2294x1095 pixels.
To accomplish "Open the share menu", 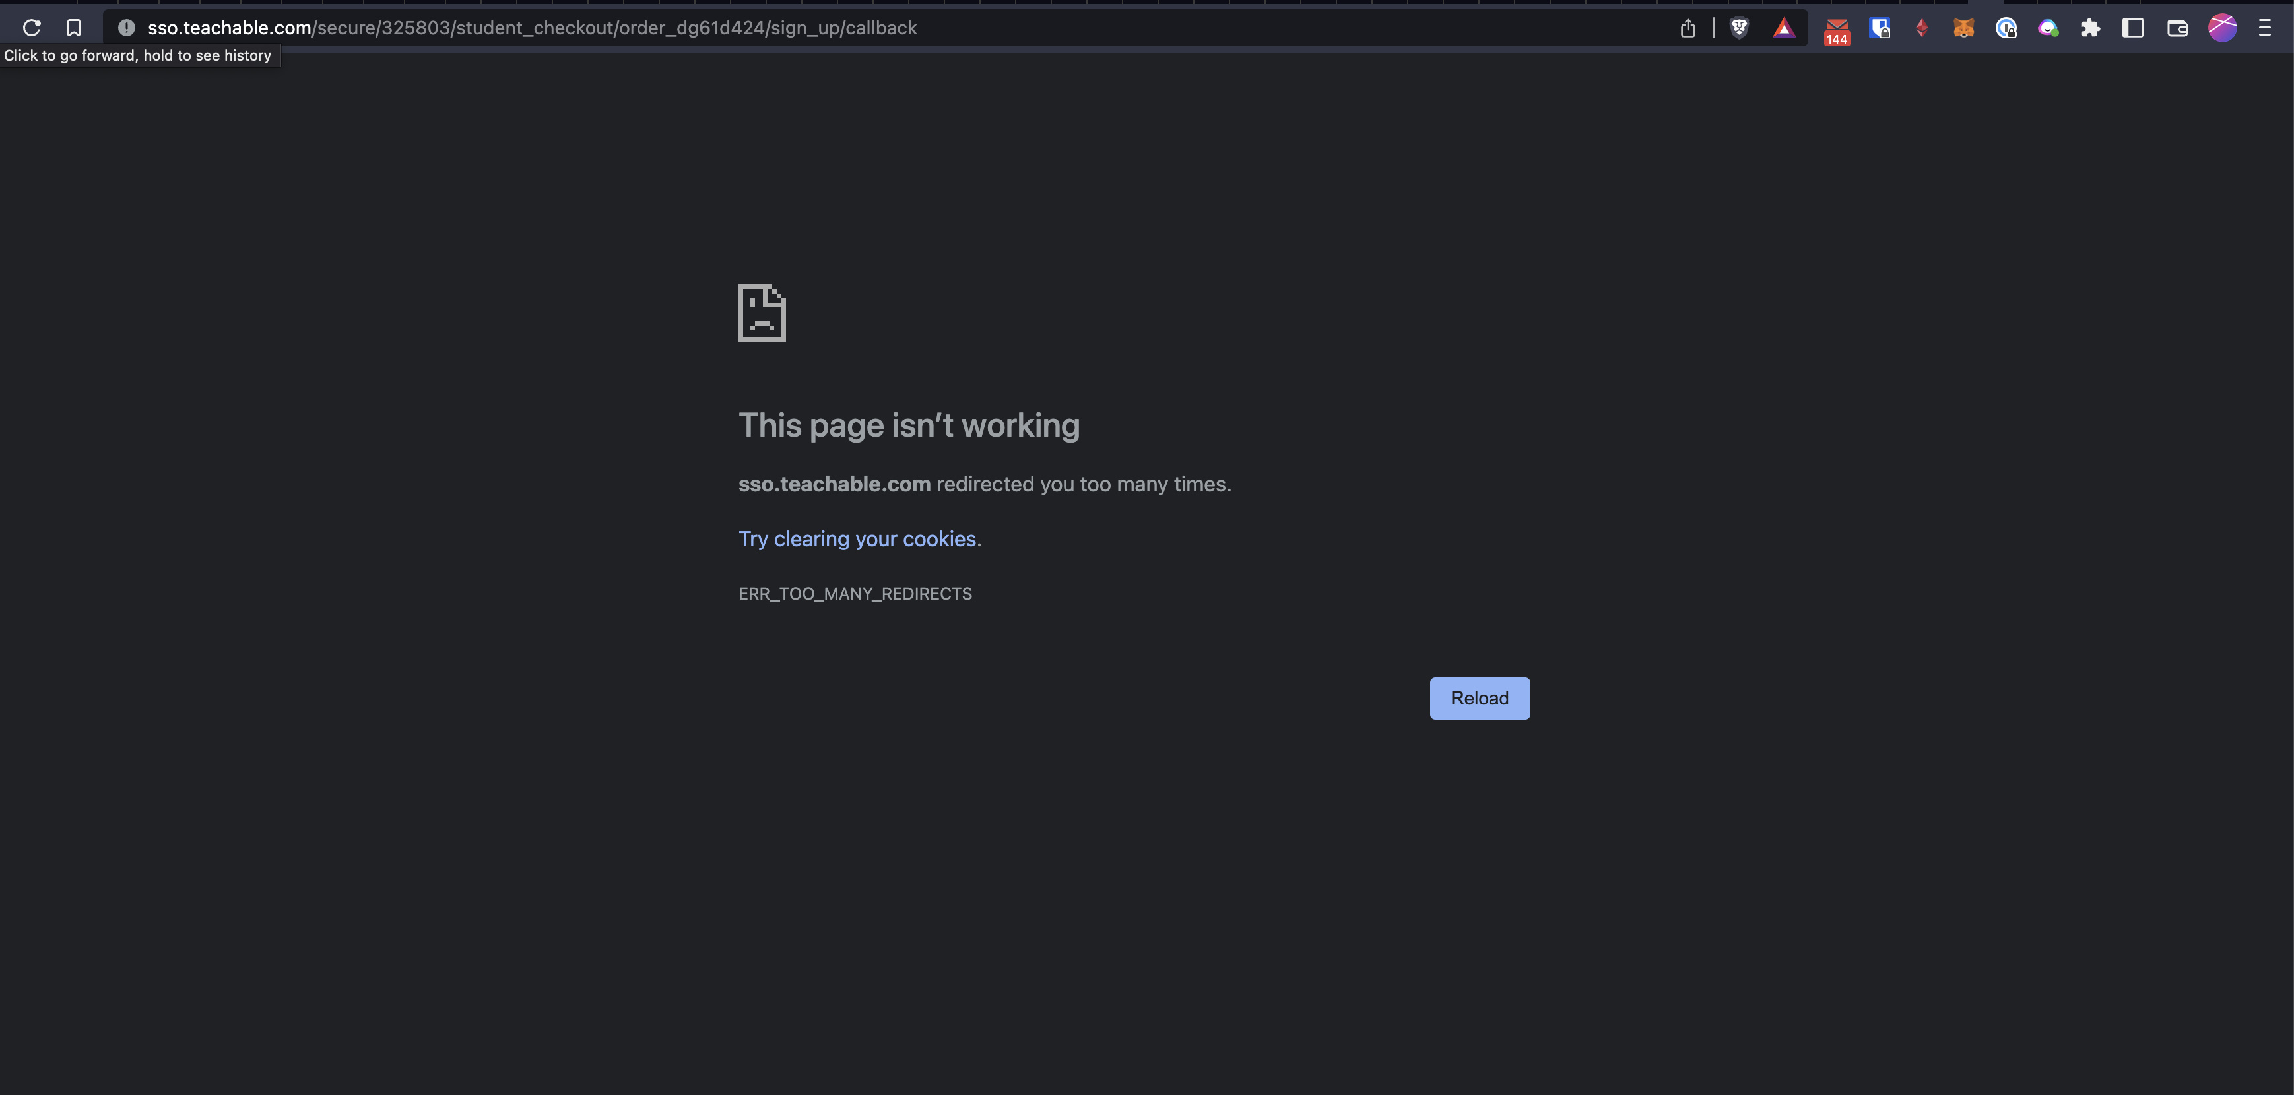I will click(1688, 28).
